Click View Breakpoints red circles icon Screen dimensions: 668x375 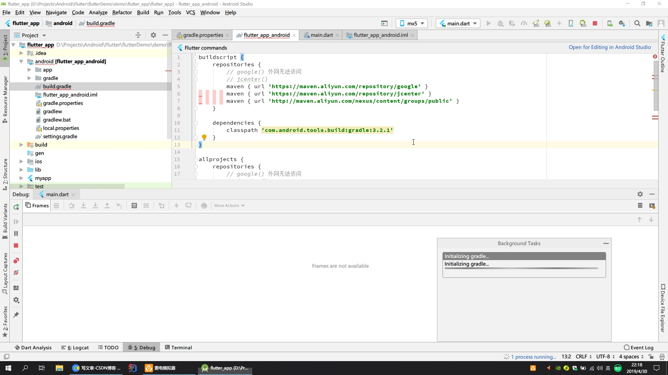pos(16,261)
